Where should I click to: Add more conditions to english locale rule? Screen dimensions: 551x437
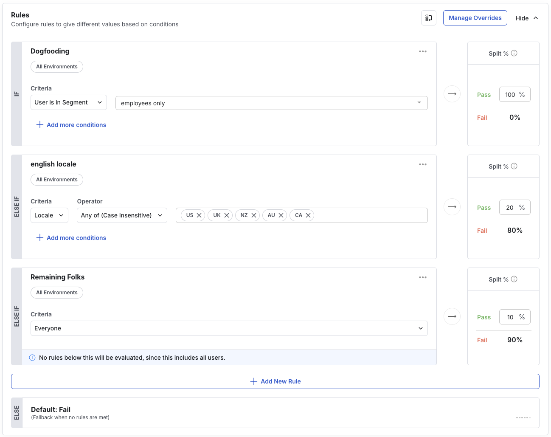click(71, 238)
